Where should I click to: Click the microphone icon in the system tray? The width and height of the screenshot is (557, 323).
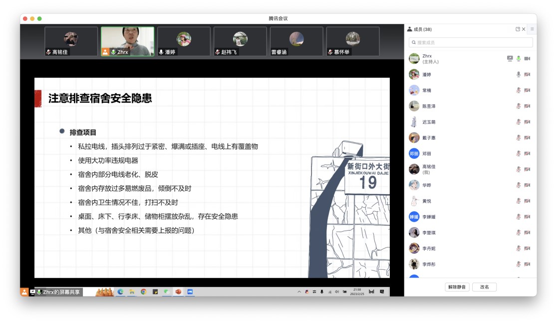click(x=322, y=292)
